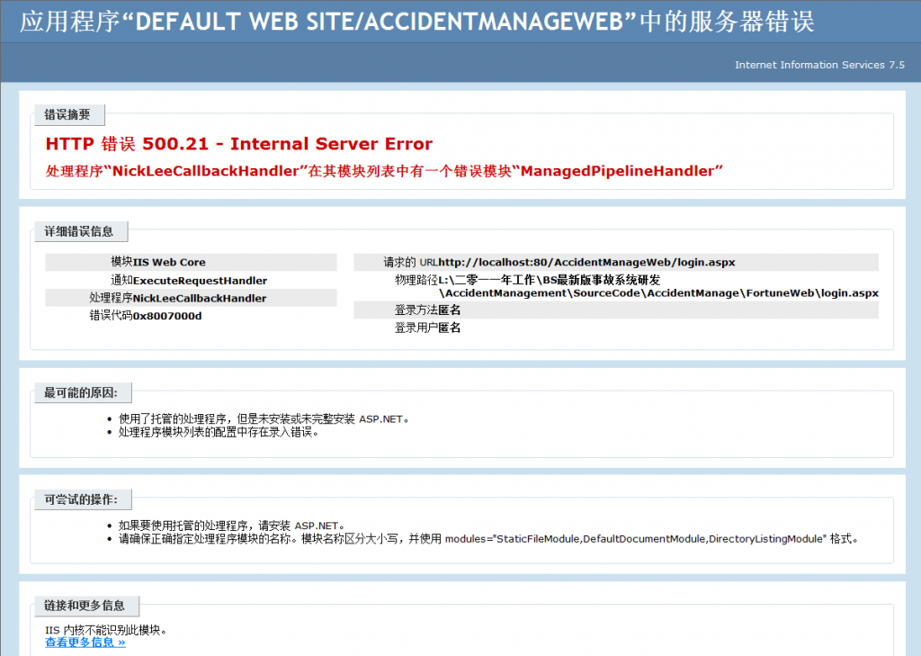Click the error code 0x8007000d
921x656 pixels.
(x=167, y=316)
